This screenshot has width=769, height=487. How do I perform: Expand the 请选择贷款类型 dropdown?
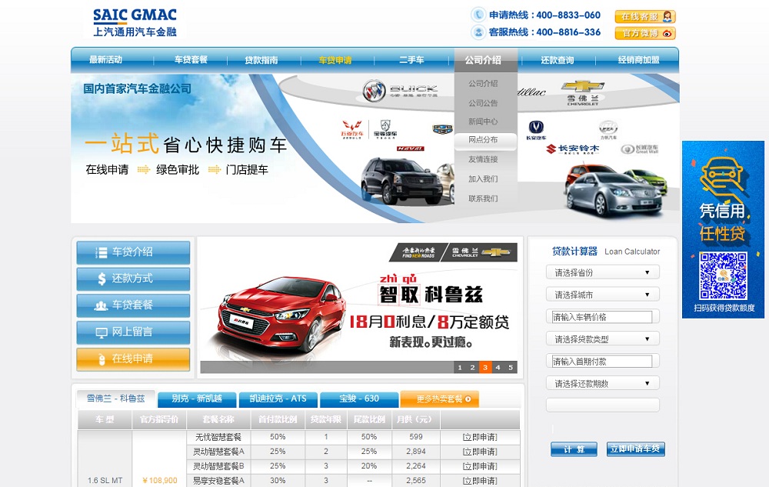pyautogui.click(x=603, y=339)
